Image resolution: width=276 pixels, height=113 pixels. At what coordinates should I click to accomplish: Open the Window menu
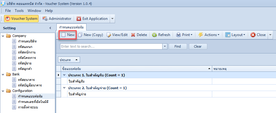click(34, 11)
